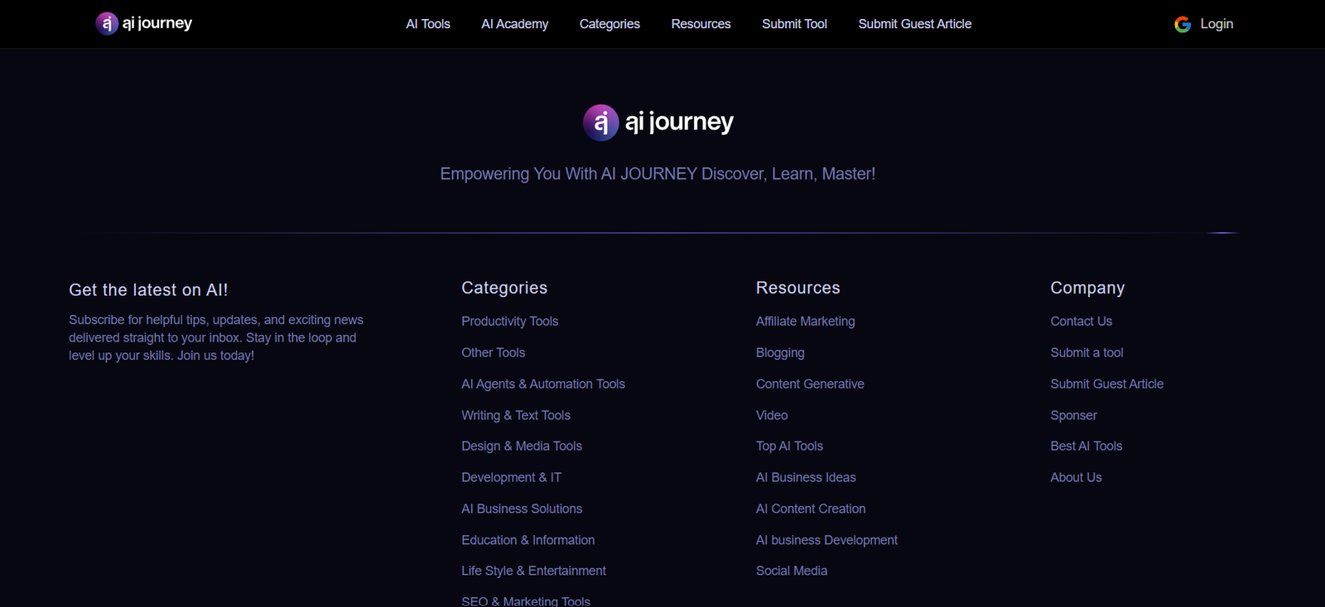The width and height of the screenshot is (1325, 607).
Task: Open Submit Guest Article footer link
Action: tap(1107, 384)
